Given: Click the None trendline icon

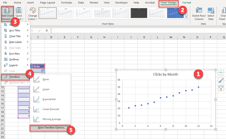Looking at the screenshot, I should (37, 79).
